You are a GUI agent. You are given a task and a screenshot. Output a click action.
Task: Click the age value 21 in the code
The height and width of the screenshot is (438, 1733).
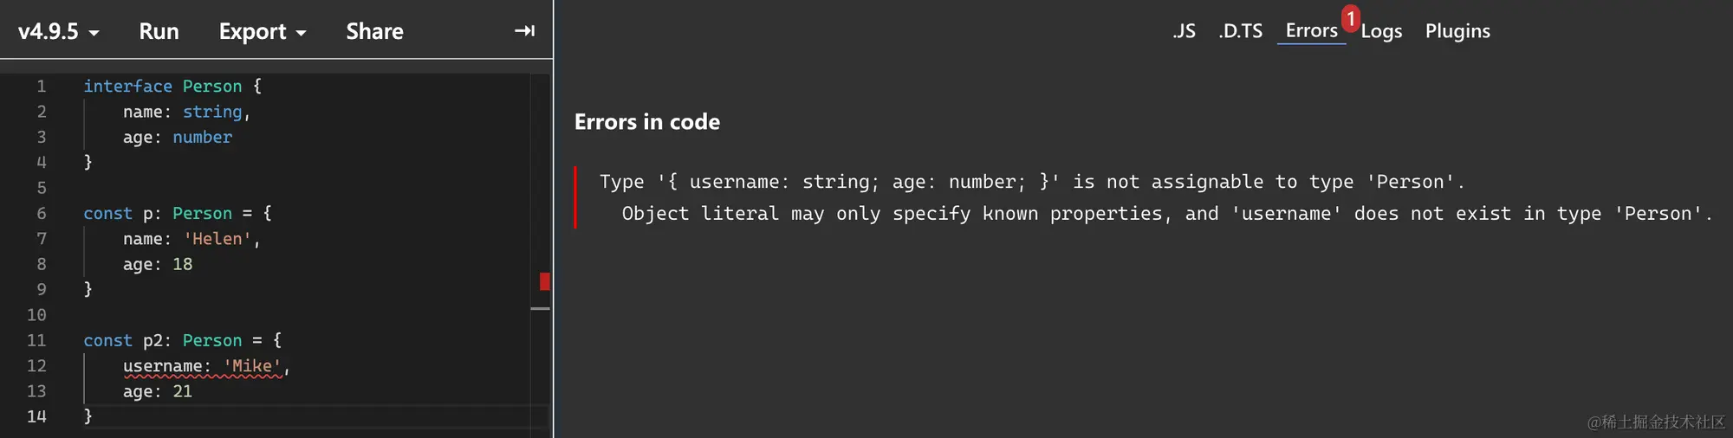coord(182,391)
